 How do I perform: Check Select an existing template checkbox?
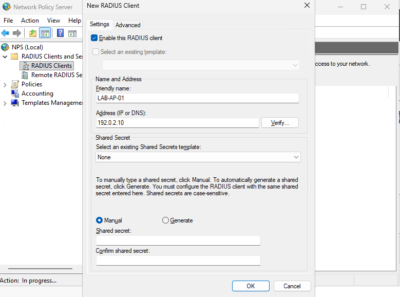point(96,52)
